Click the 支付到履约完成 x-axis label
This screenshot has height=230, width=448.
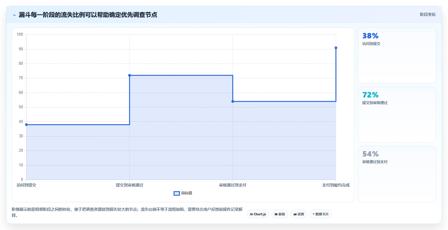(336, 185)
